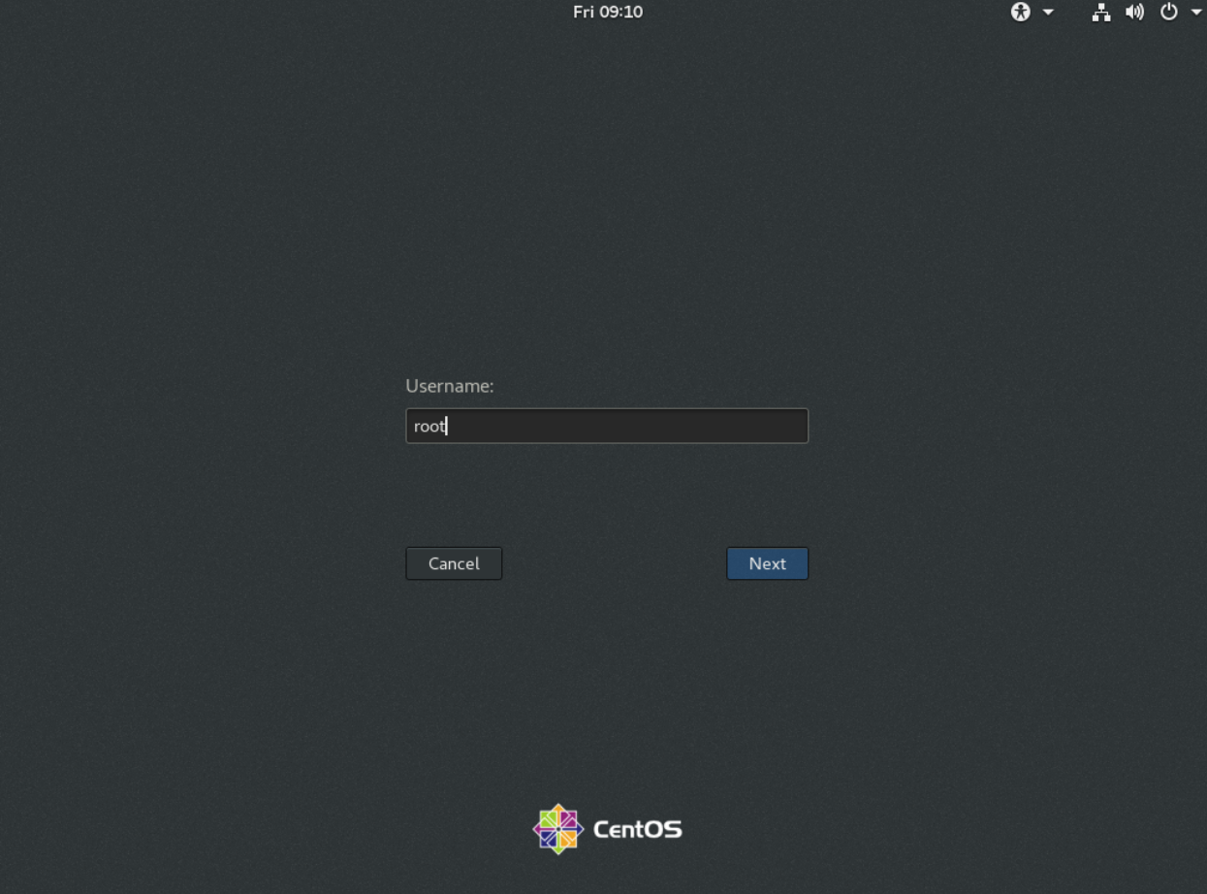1207x894 pixels.
Task: Click the 'Fri' day text in clock
Action: 584,12
